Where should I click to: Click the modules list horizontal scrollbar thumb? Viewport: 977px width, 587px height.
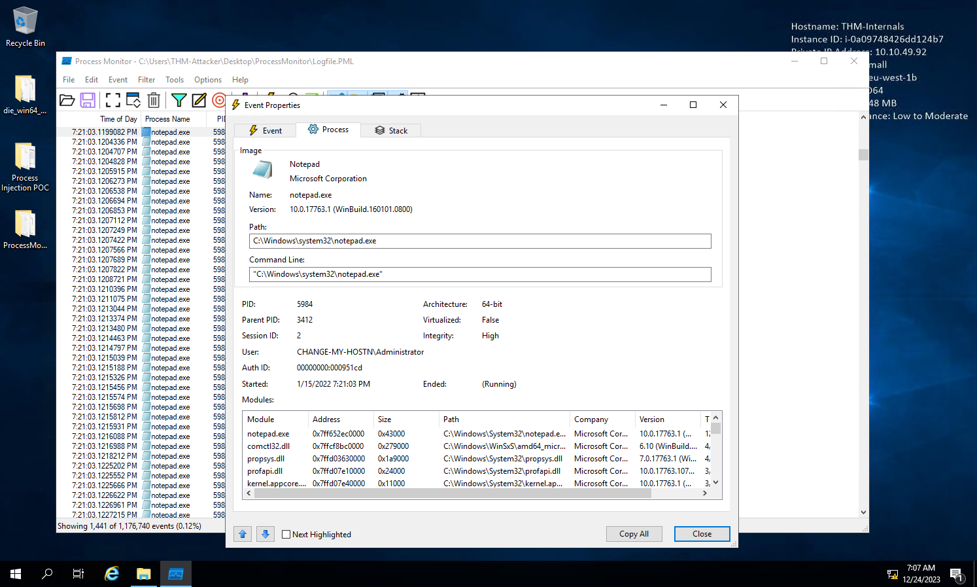453,493
